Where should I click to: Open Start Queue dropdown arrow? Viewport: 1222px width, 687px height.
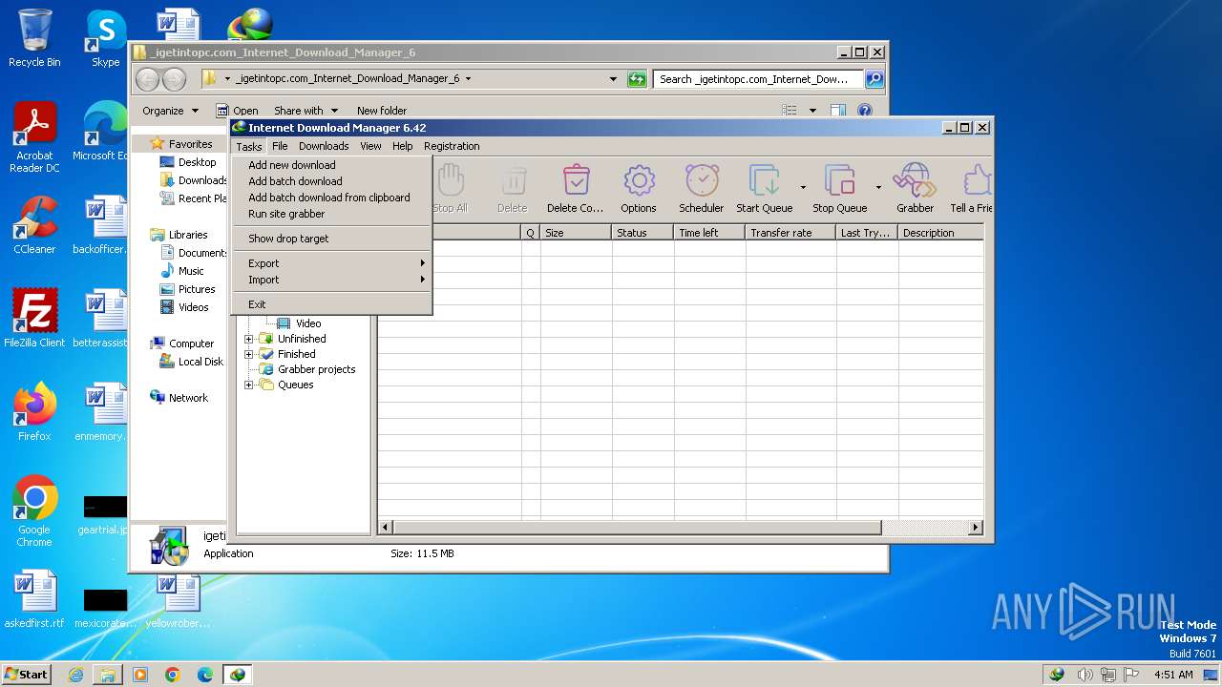tap(803, 187)
